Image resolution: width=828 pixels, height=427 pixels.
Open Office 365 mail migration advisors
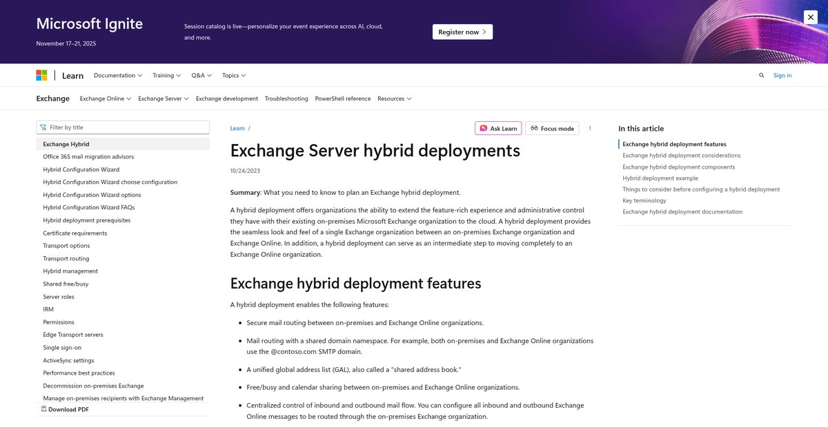pyautogui.click(x=88, y=157)
